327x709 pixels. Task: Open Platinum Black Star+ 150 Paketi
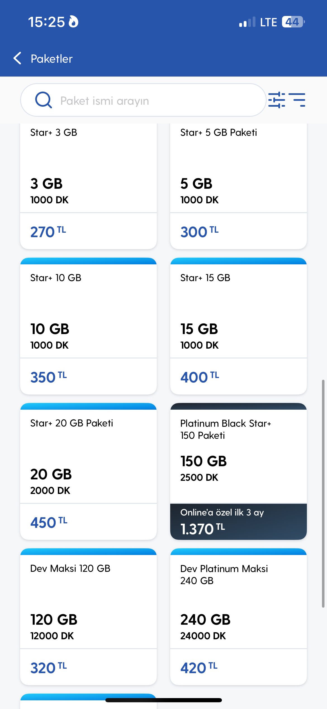pos(238,471)
